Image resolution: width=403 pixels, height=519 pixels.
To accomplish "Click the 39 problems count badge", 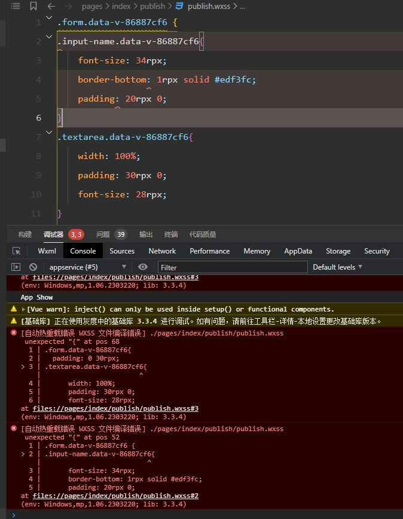I will [121, 234].
